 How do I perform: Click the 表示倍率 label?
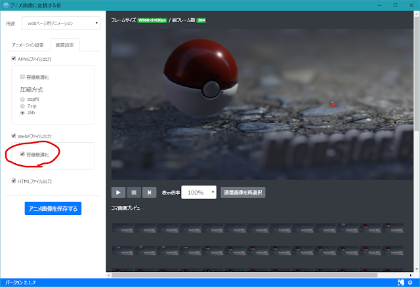(171, 193)
